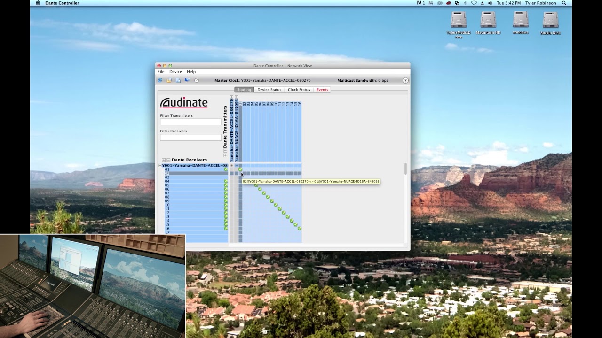Click the status checkmark beside receiver channel 08
Viewport: 602px width, 338px height.
tap(226, 197)
